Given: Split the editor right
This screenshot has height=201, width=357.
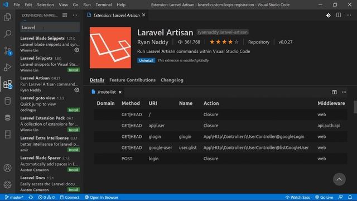Looking at the screenshot, I should click(339, 15).
